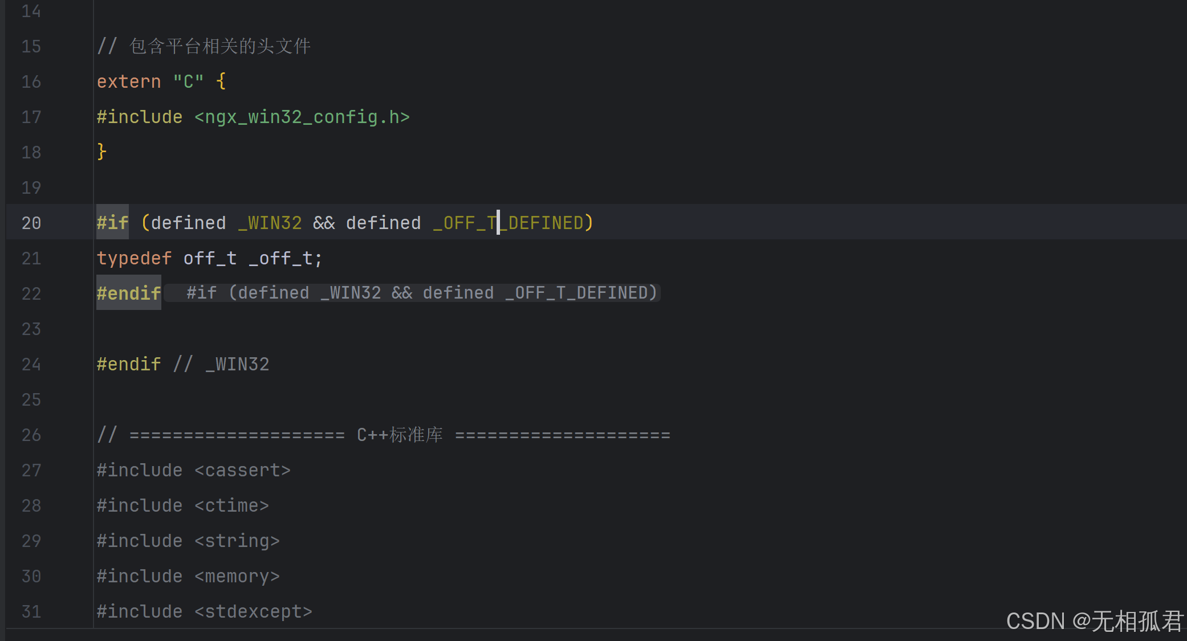
Task: Select the typedef keyword on line 21
Action: [134, 258]
